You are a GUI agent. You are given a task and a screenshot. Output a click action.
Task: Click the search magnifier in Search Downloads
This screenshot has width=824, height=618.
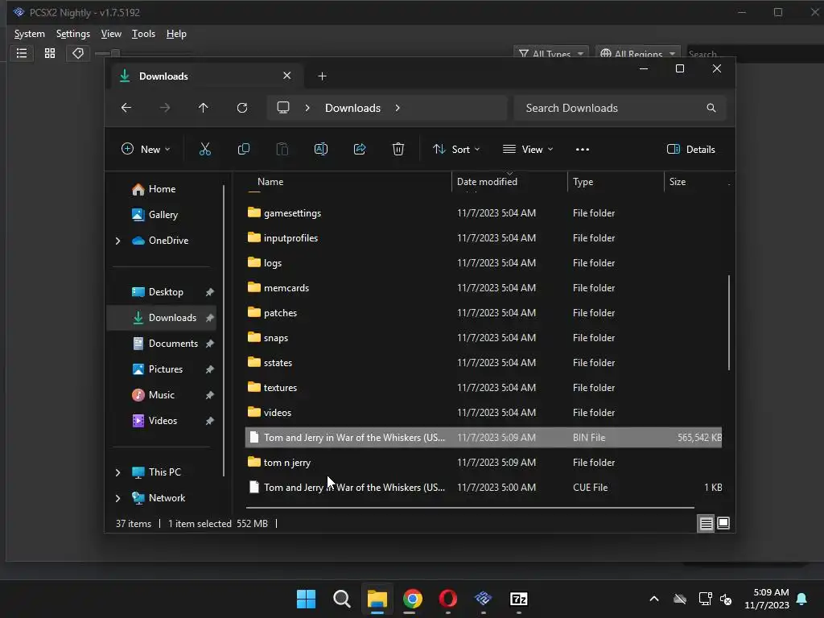tap(711, 108)
